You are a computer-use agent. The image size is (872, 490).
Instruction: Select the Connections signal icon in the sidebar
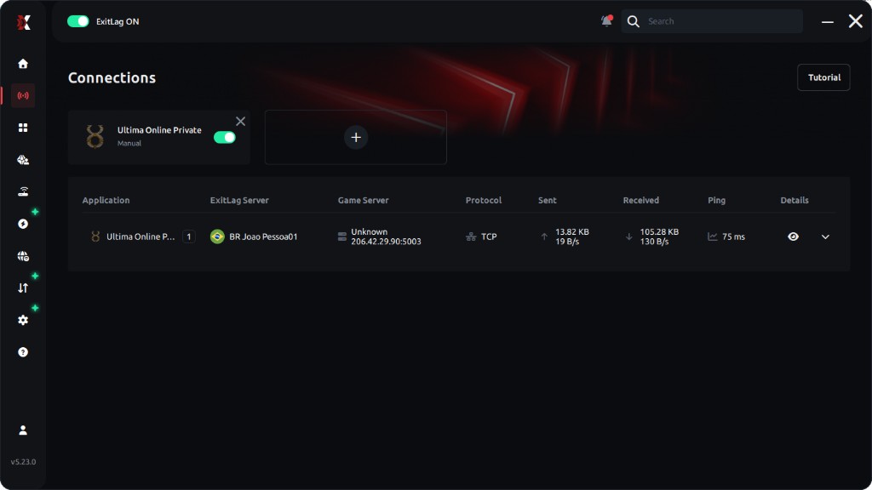(x=23, y=95)
